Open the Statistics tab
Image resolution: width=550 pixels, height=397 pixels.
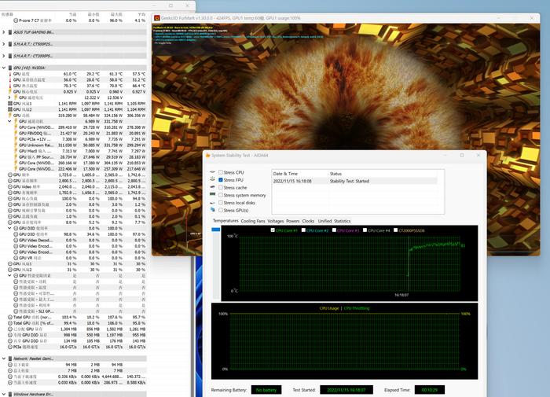coord(342,221)
